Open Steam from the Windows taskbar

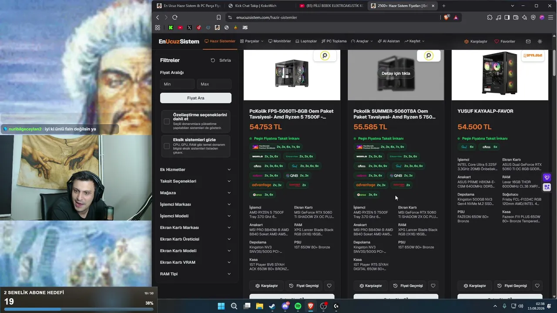point(272,306)
